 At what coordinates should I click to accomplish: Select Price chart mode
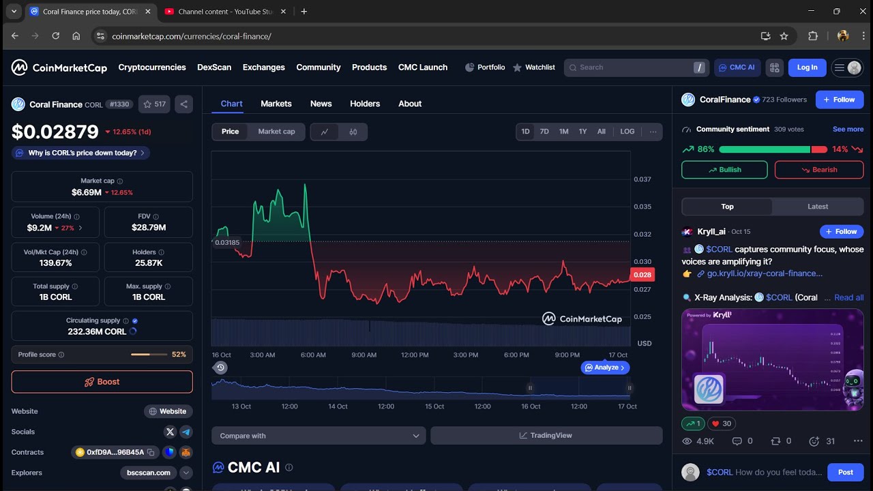click(231, 132)
